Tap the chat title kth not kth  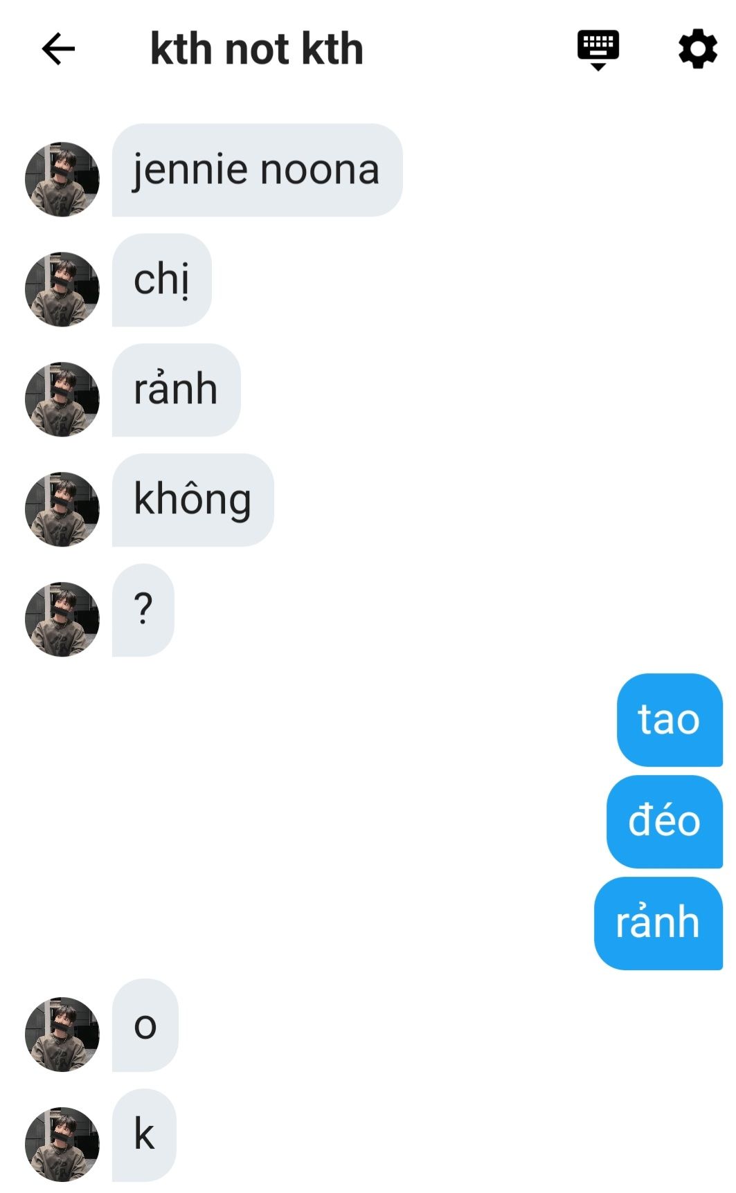tap(257, 49)
